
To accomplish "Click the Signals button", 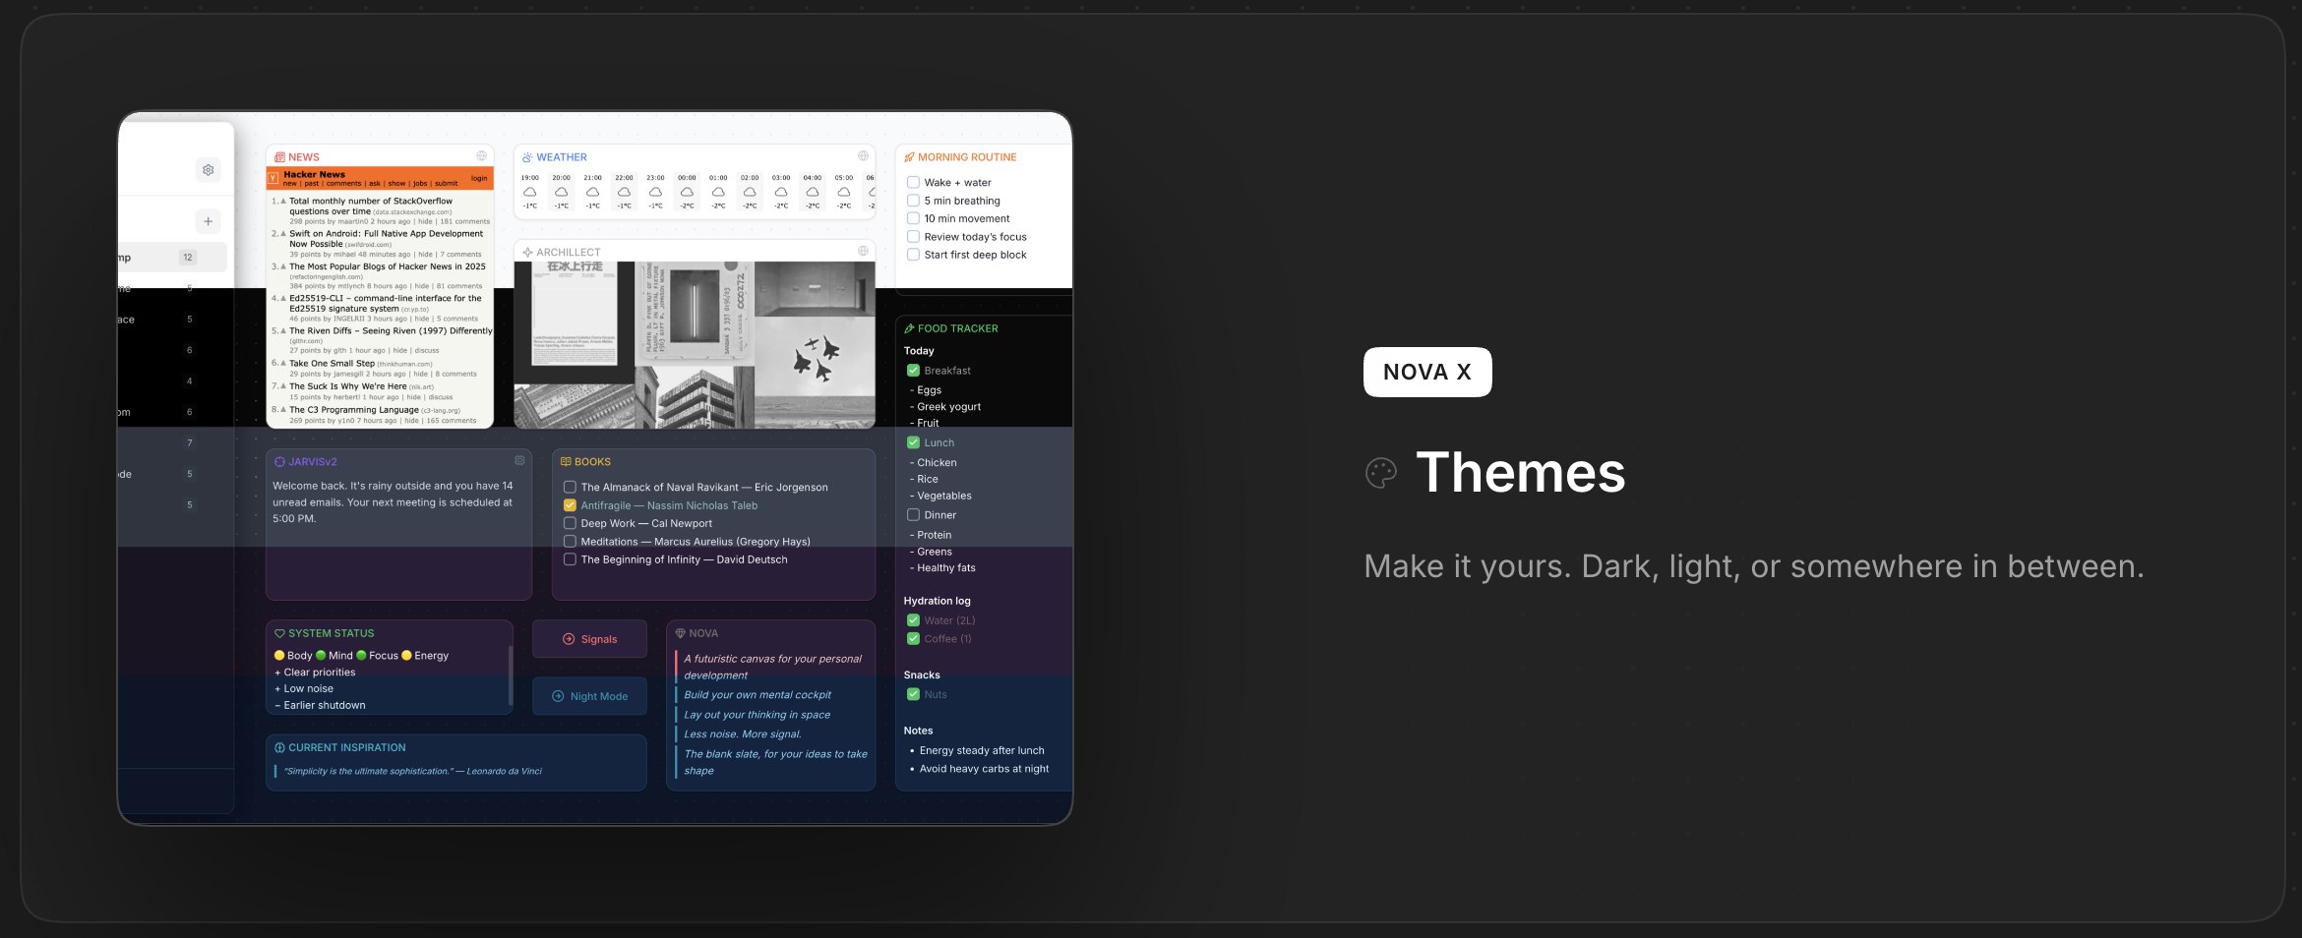I will click(589, 639).
